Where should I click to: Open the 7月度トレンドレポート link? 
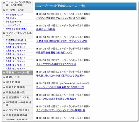tap(16, 68)
